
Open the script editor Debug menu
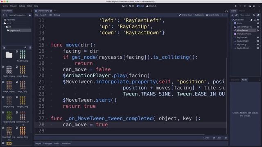pos(57,15)
